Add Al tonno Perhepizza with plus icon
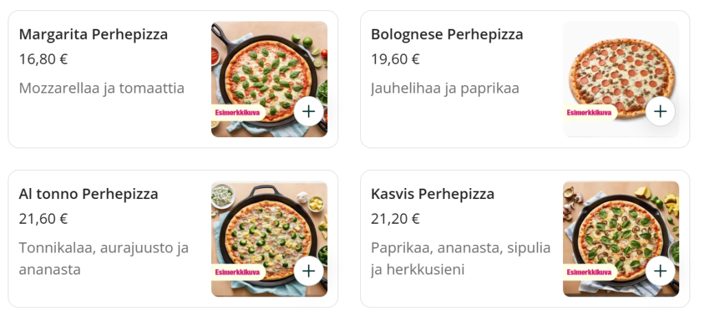 click(309, 271)
